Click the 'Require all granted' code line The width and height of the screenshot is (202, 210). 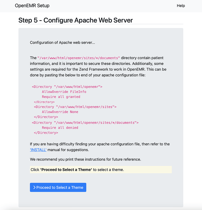(x=61, y=97)
